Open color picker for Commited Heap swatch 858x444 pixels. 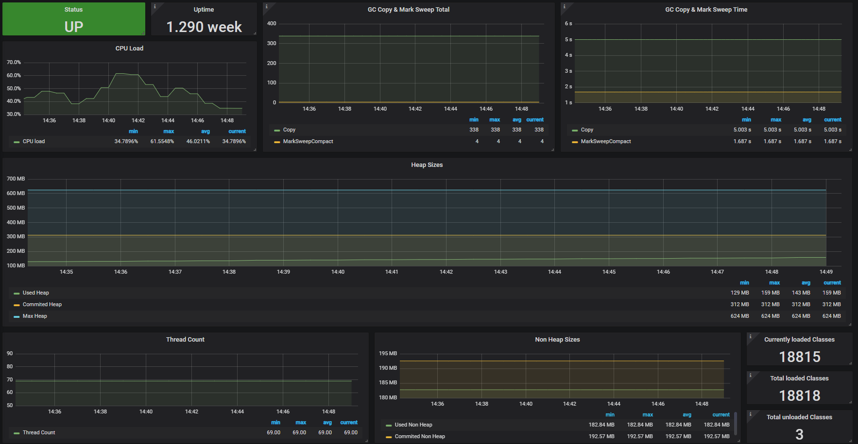tap(17, 305)
